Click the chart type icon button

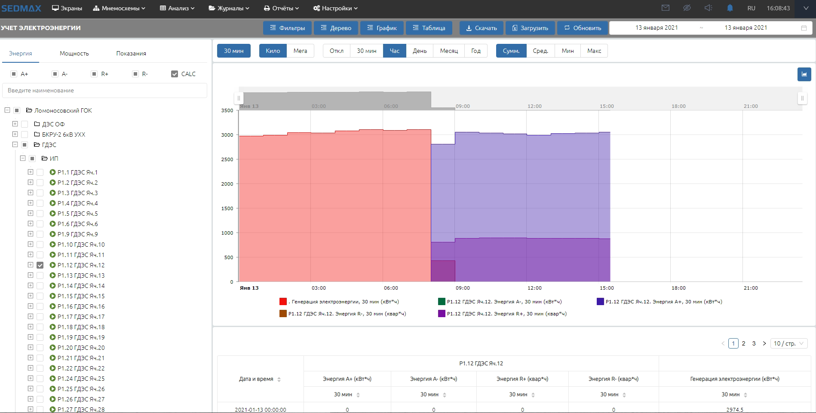click(804, 74)
